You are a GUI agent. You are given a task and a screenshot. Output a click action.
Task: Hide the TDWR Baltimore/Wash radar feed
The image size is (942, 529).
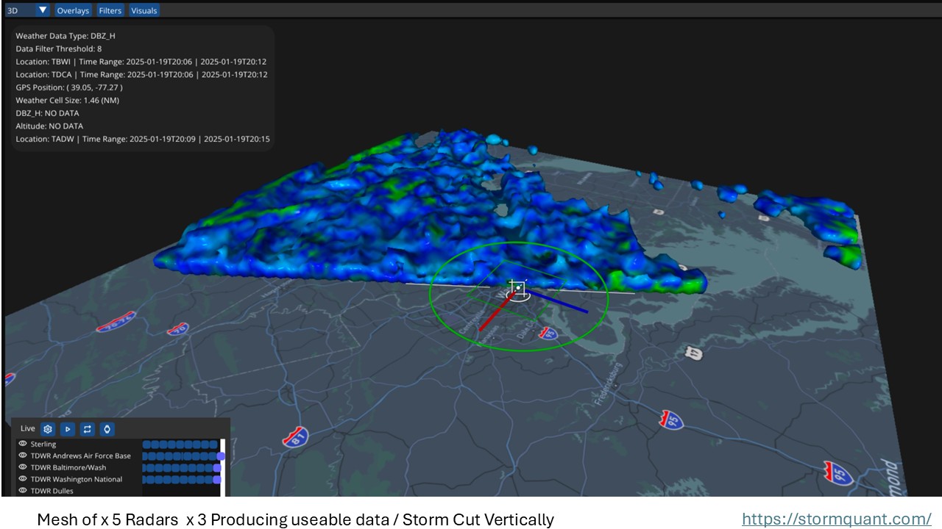pos(22,467)
